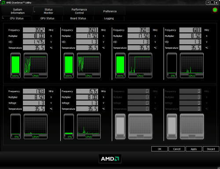Click the AMD OverDrive title bar icon
This screenshot has height=169, width=220.
point(3,3)
